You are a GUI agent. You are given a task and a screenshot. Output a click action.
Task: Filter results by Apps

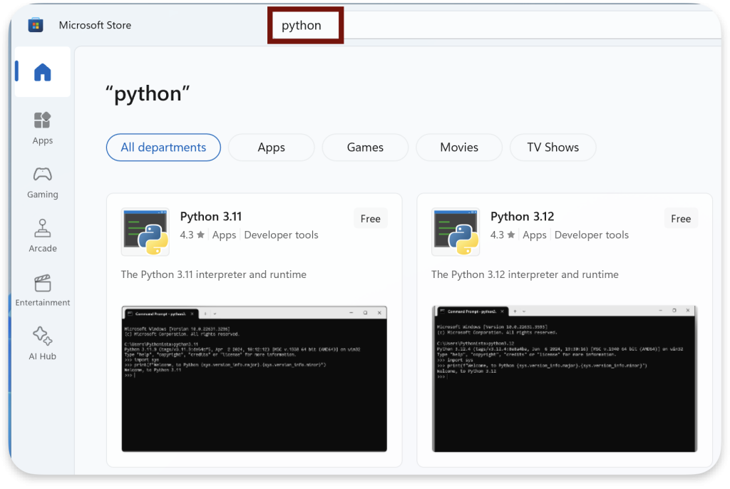click(272, 148)
